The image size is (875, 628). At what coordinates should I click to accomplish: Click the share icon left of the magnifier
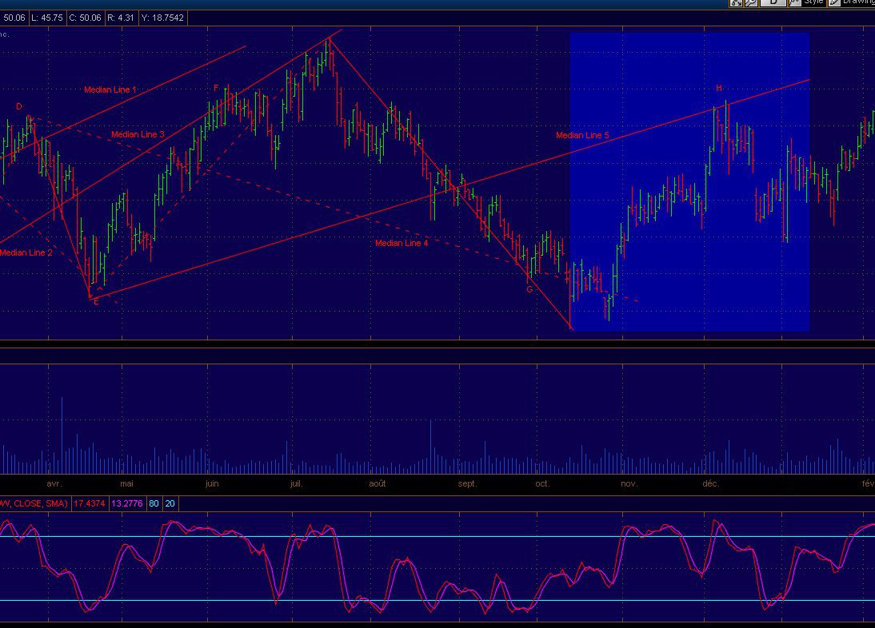coord(736,2)
